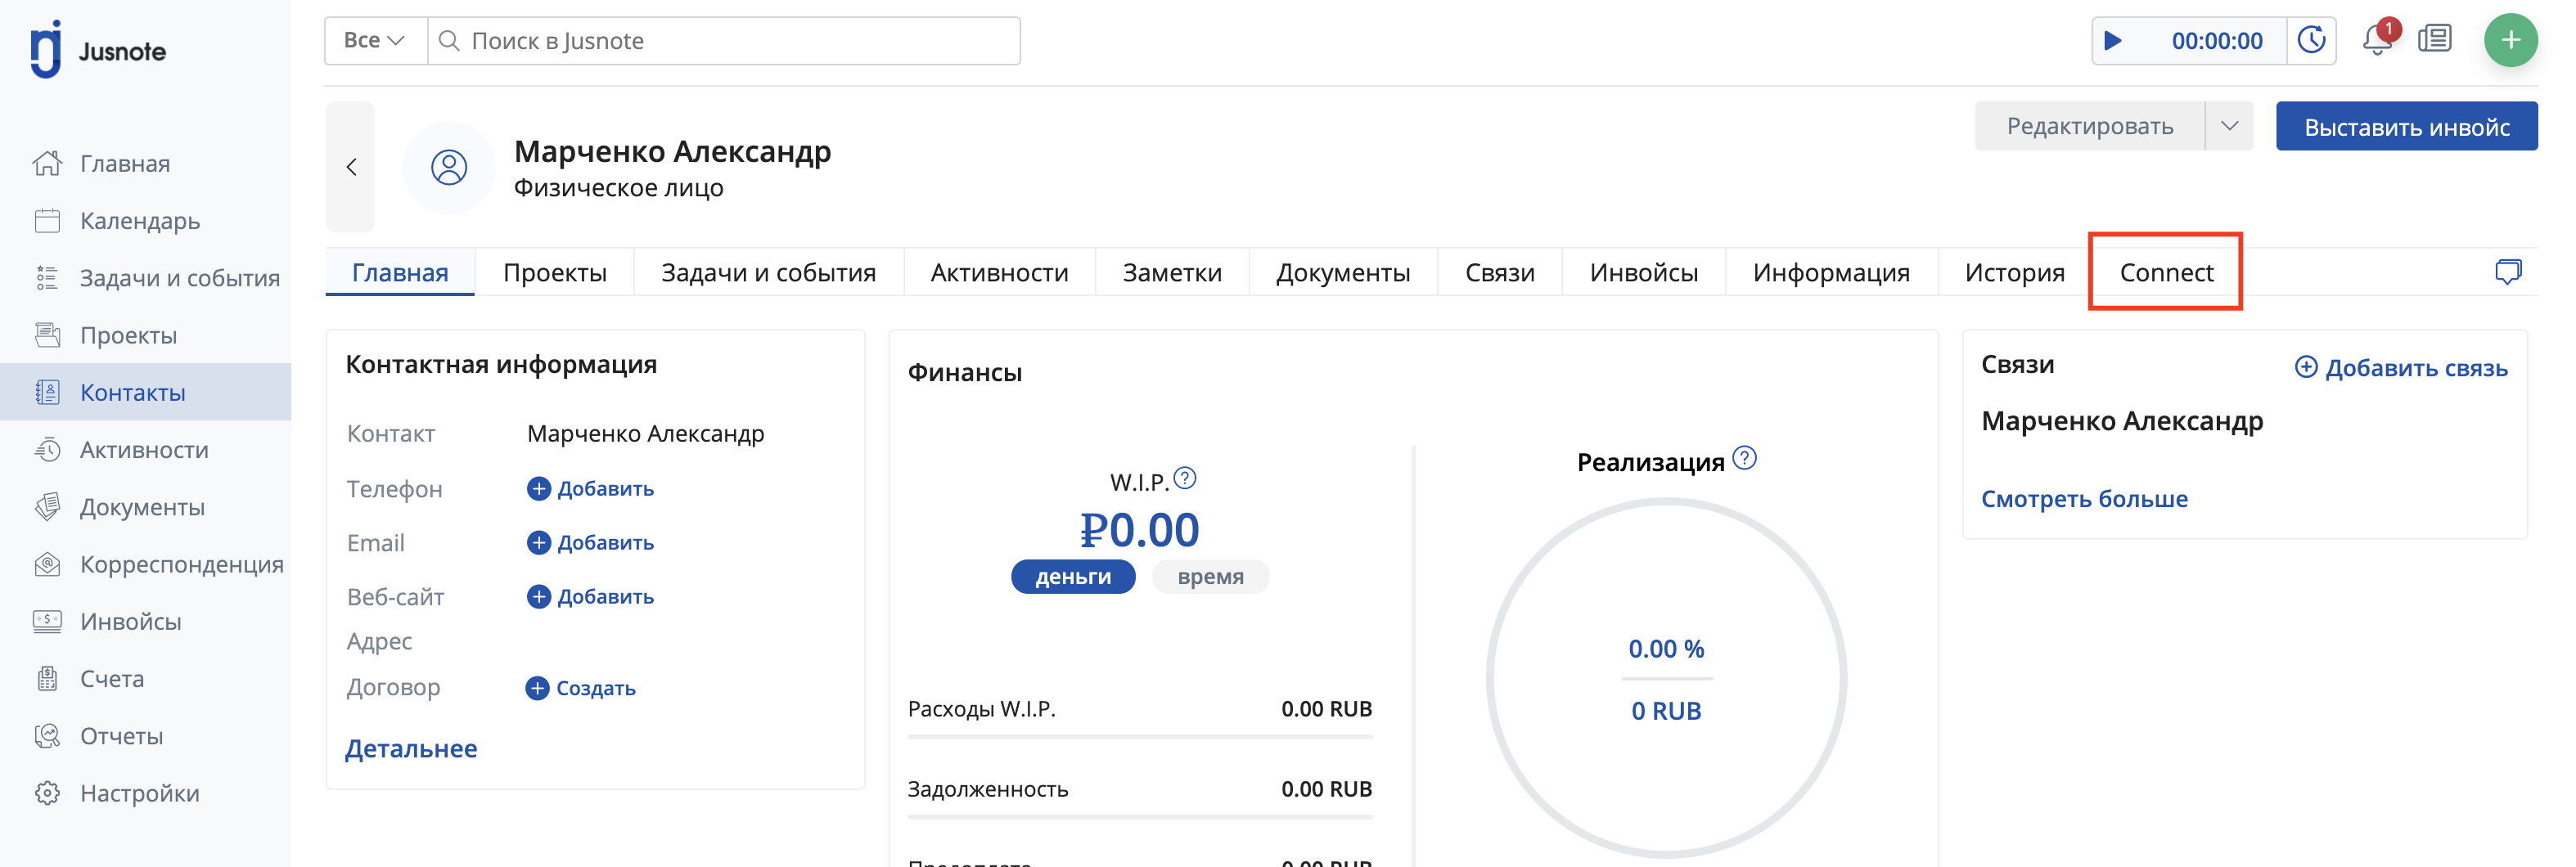Expand the Редактировать dropdown arrow
Image resolution: width=2576 pixels, height=867 pixels.
coord(2229,126)
